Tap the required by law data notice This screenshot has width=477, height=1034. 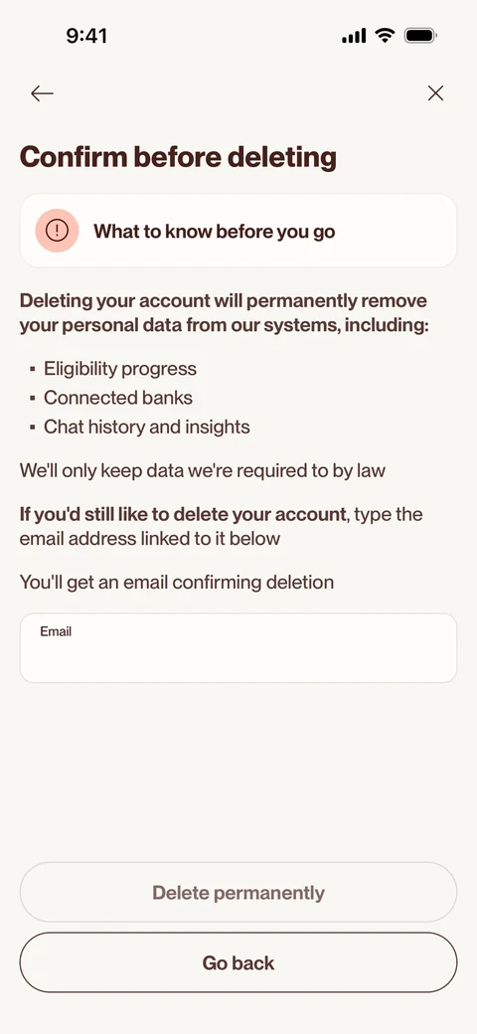pos(203,471)
